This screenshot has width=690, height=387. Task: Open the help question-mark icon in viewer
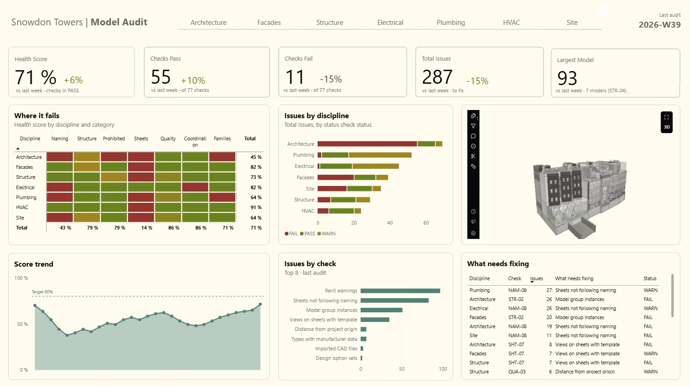point(473,211)
